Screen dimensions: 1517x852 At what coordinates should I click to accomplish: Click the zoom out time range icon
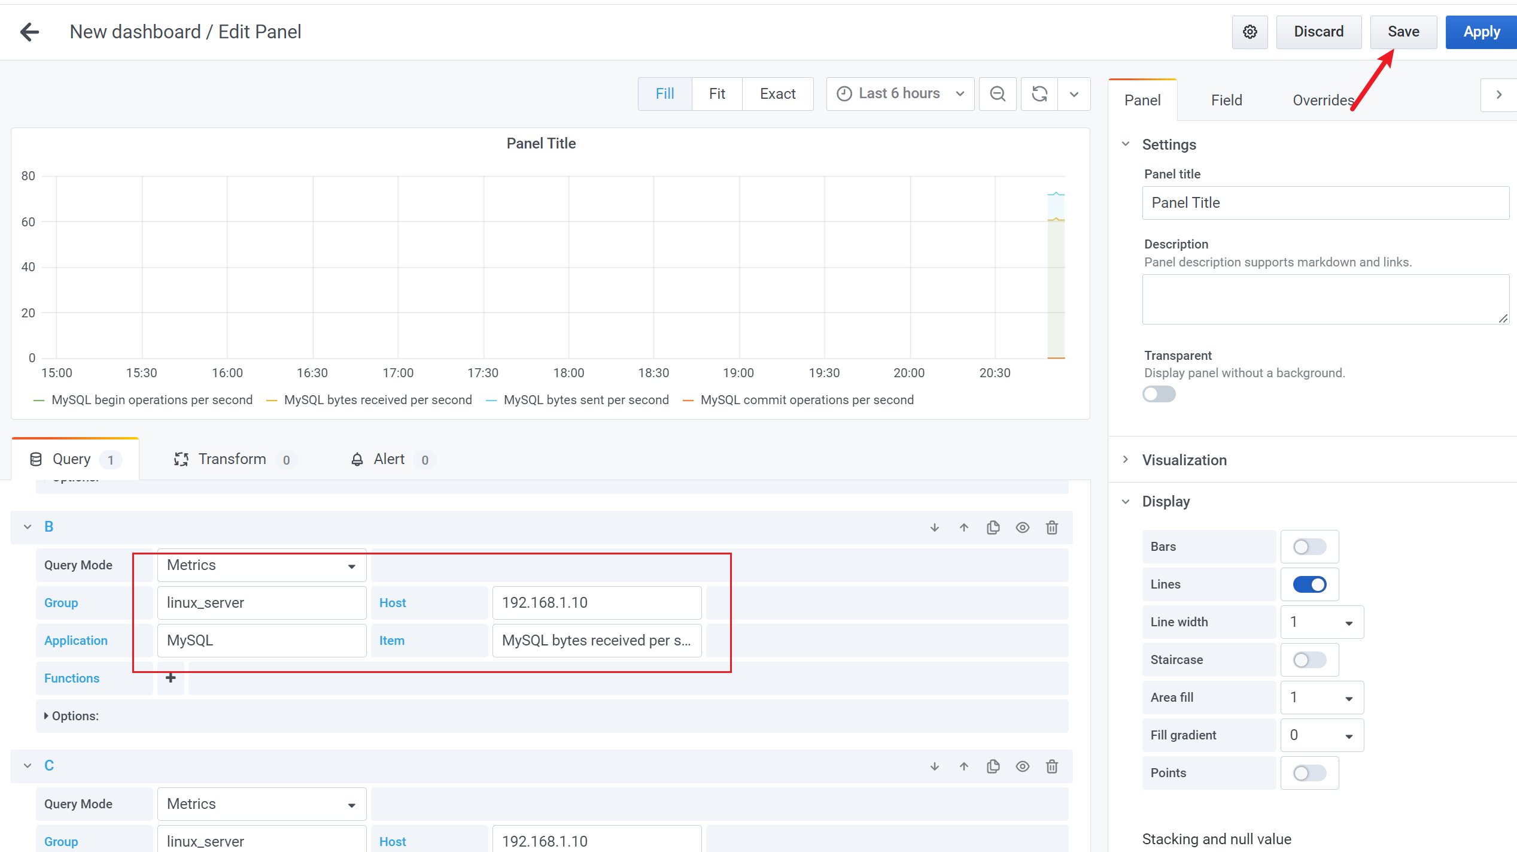pos(998,94)
